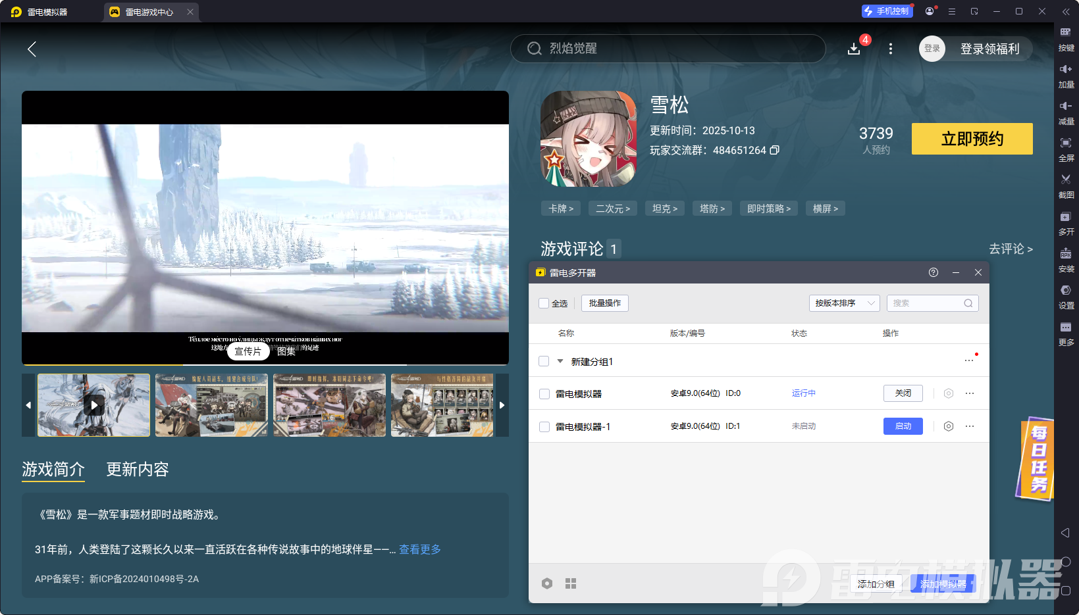The image size is (1079, 615).
Task: Click the 烈焰觉醒 search input field
Action: (x=667, y=48)
